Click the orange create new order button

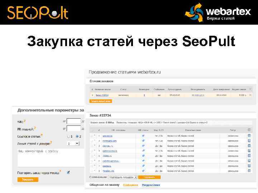coord(101,101)
